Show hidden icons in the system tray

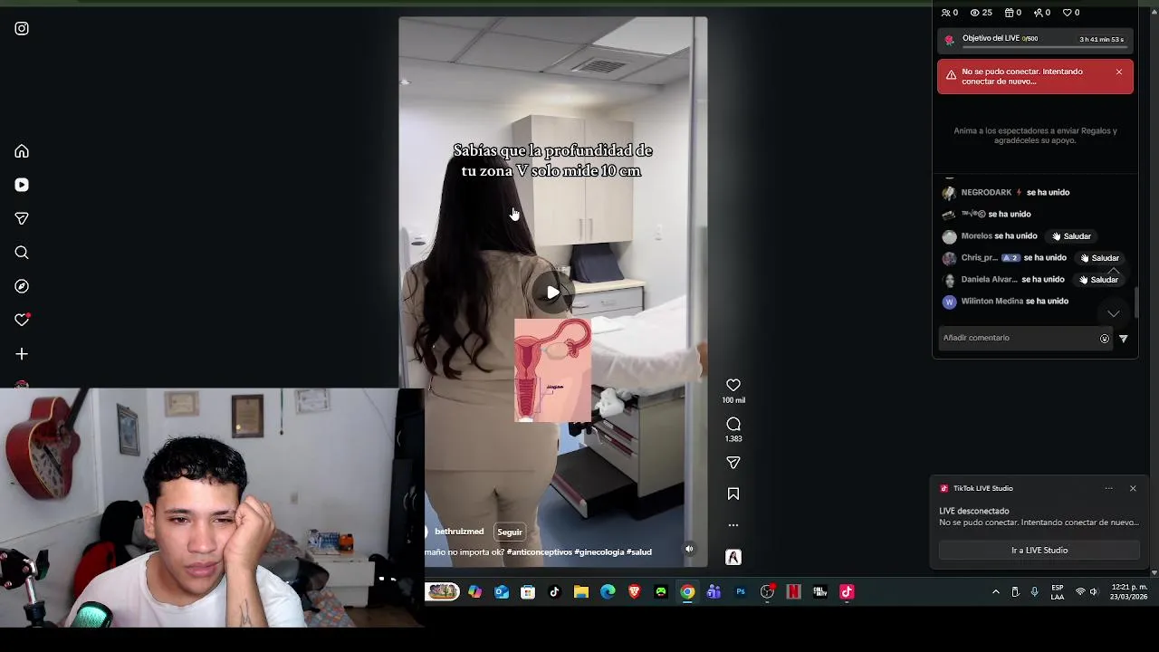tap(996, 592)
